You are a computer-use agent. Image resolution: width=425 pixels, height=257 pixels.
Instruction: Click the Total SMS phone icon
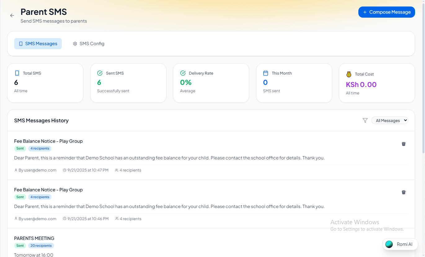17,73
